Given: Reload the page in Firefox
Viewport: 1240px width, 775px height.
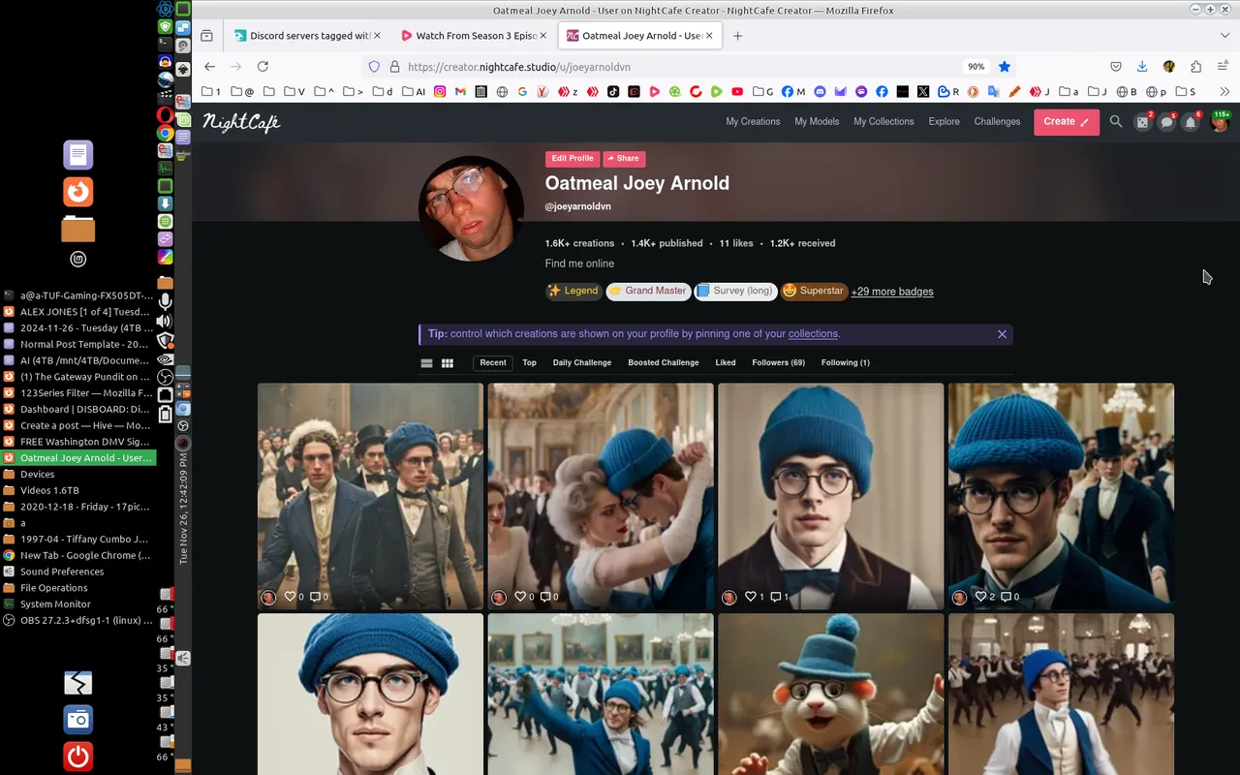Looking at the screenshot, I should [263, 67].
